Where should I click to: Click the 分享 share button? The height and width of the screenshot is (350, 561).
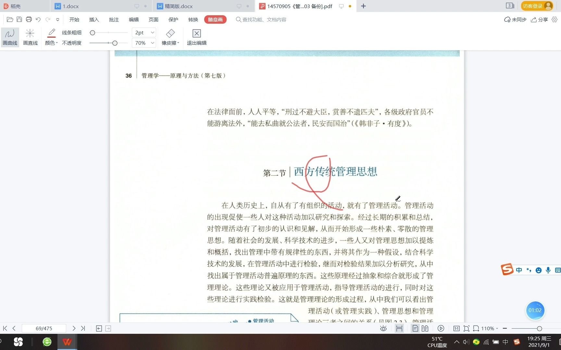[x=539, y=20]
